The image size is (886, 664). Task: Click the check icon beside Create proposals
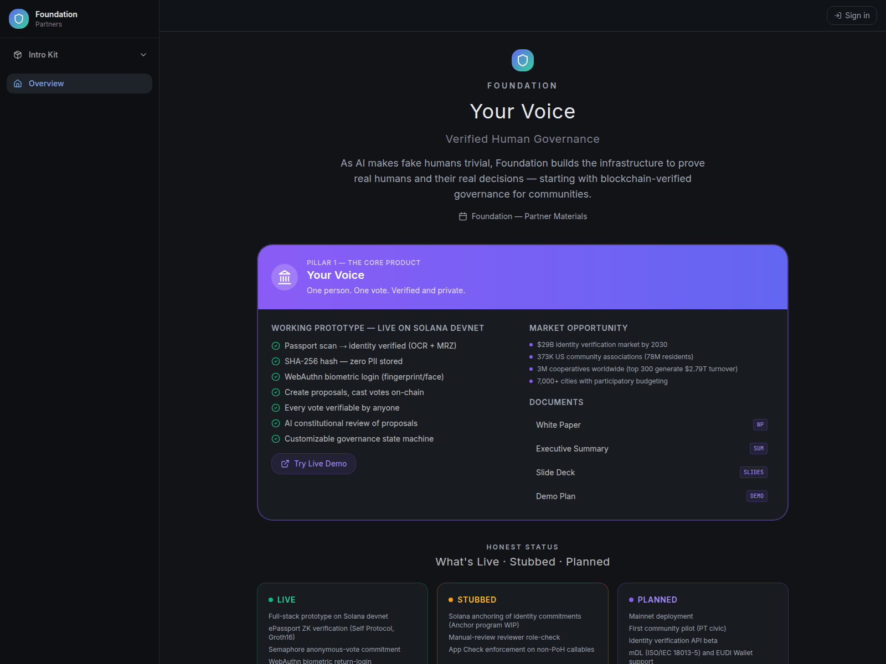pyautogui.click(x=276, y=392)
